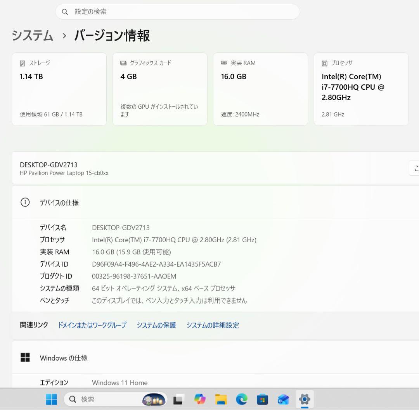
Task: Collapse the デバイスの仕様 section header
Action: [x=215, y=202]
